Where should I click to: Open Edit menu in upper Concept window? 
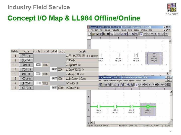point(97,30)
